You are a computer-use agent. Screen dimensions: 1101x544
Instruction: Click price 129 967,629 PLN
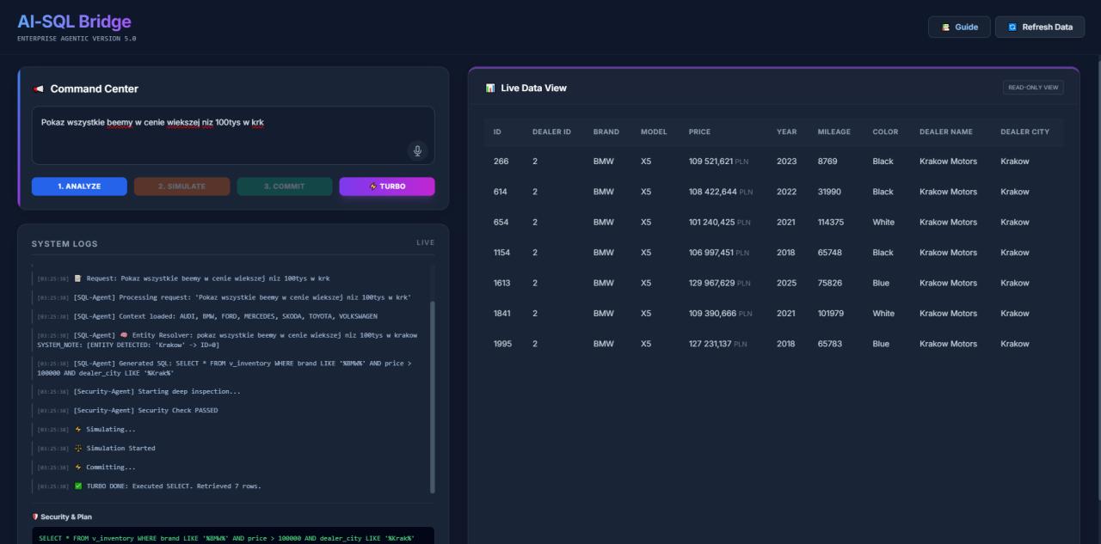pyautogui.click(x=720, y=283)
